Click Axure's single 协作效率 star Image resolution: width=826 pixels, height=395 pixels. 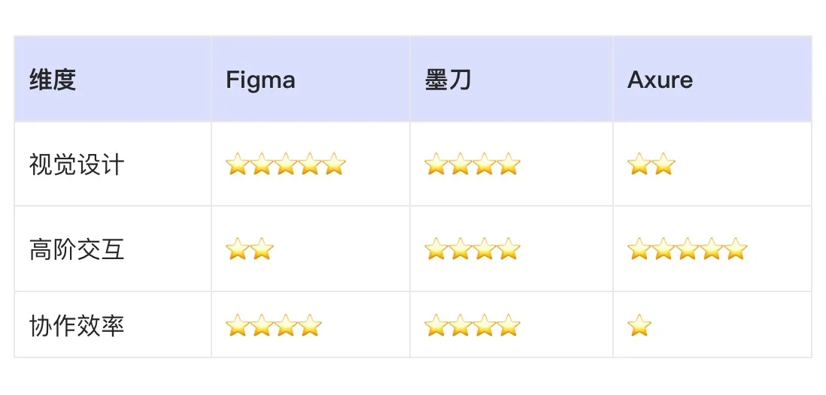click(639, 326)
